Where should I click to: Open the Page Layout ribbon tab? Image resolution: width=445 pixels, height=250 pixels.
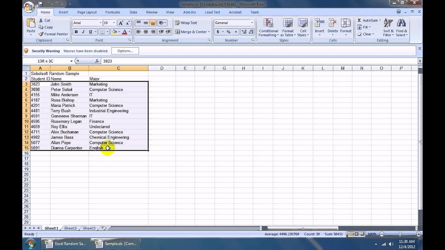click(x=87, y=12)
